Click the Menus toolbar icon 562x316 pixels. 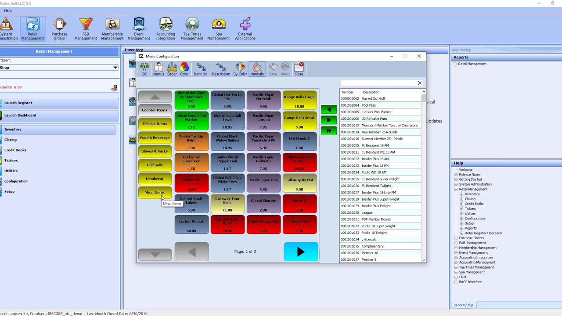pyautogui.click(x=159, y=69)
